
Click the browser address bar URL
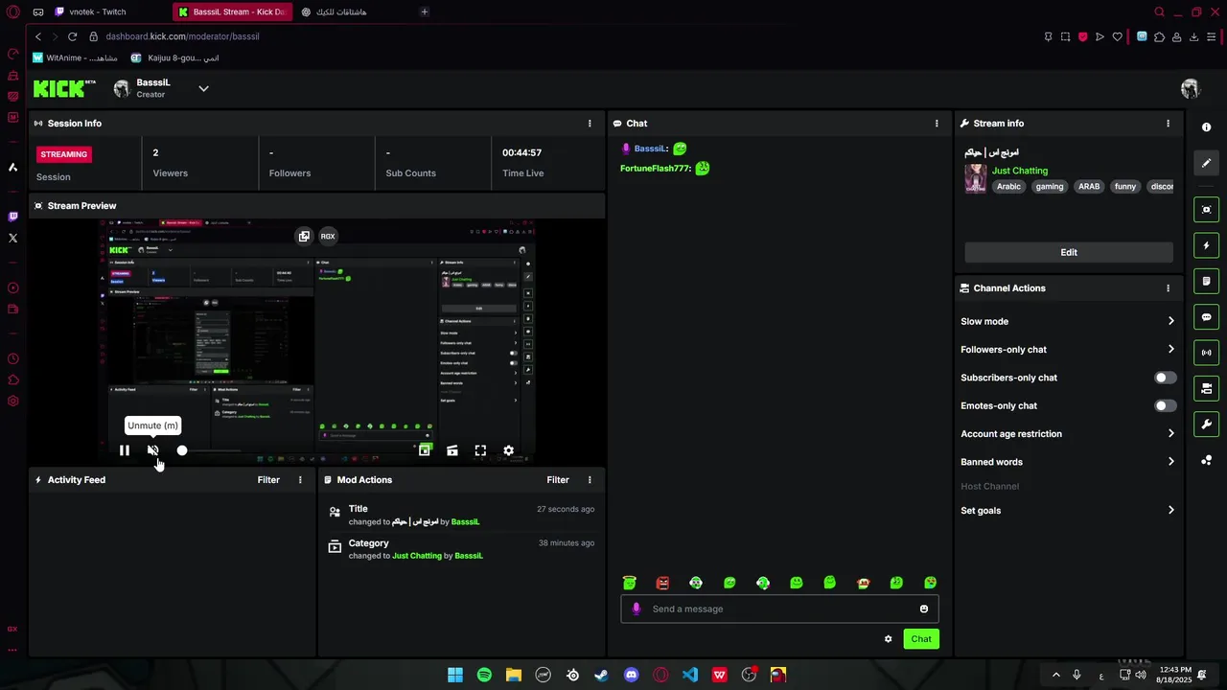[x=182, y=36]
